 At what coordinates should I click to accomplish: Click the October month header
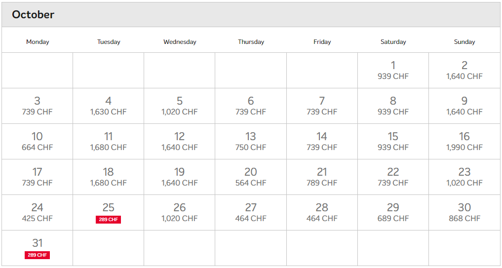33,14
